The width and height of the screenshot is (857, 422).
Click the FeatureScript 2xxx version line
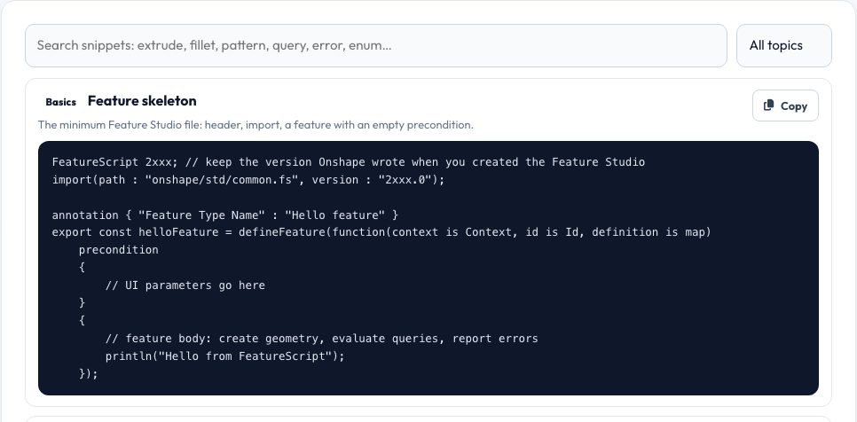[349, 162]
